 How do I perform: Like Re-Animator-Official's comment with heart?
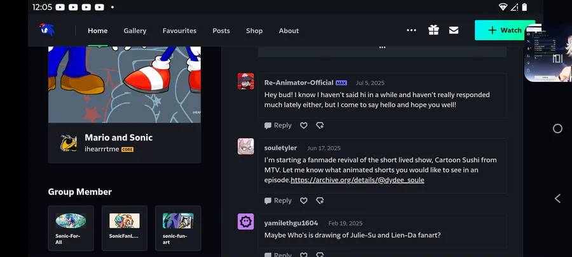(304, 125)
